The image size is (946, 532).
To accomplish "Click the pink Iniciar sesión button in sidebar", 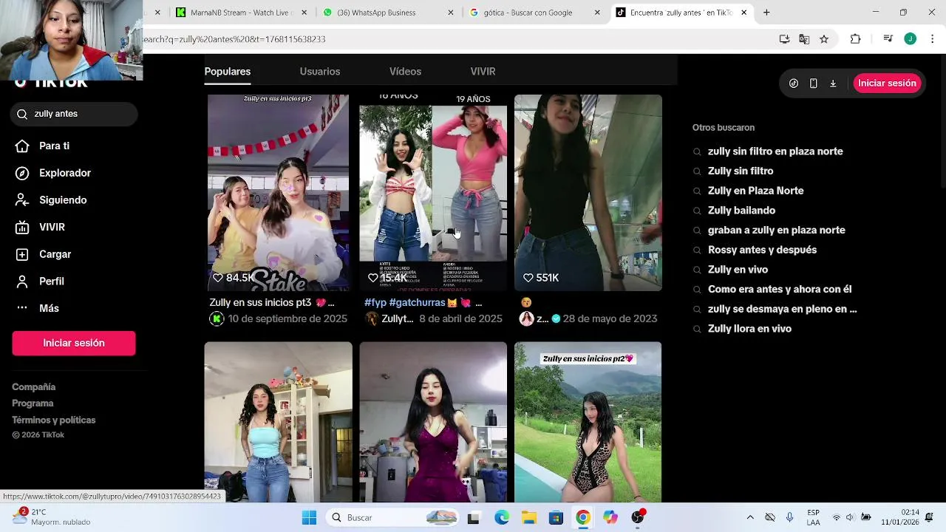I will pyautogui.click(x=74, y=343).
